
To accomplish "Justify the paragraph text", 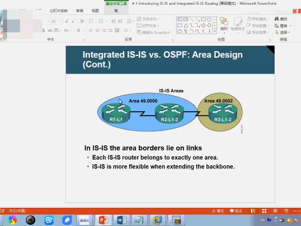I will (111, 30).
